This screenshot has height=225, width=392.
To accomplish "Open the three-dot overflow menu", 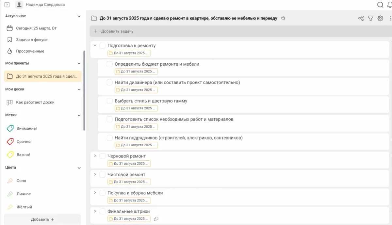I will (x=390, y=18).
